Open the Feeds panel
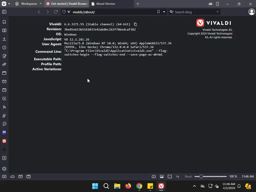 pyautogui.click(x=4, y=107)
